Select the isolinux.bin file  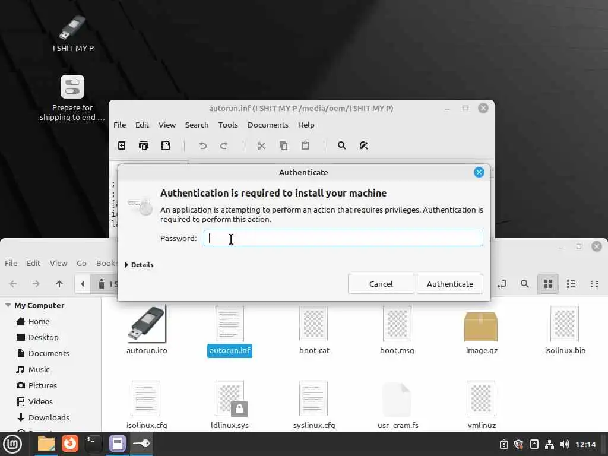(565, 330)
